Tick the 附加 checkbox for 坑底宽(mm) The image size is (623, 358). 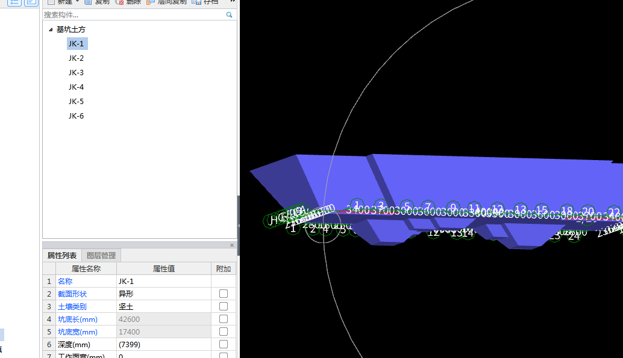pos(224,332)
